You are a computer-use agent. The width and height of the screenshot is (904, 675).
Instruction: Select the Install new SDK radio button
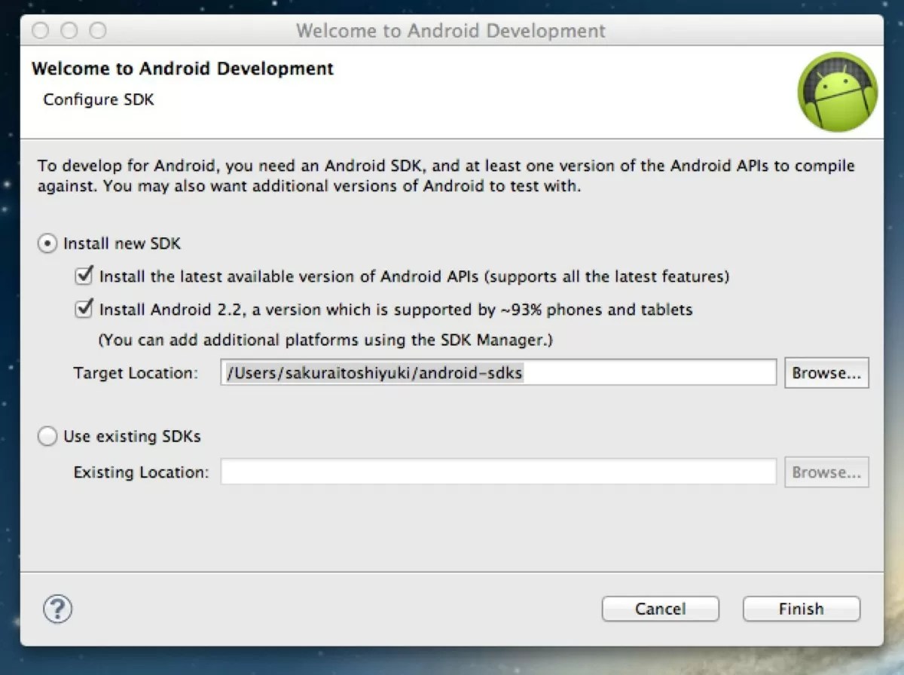pyautogui.click(x=47, y=243)
